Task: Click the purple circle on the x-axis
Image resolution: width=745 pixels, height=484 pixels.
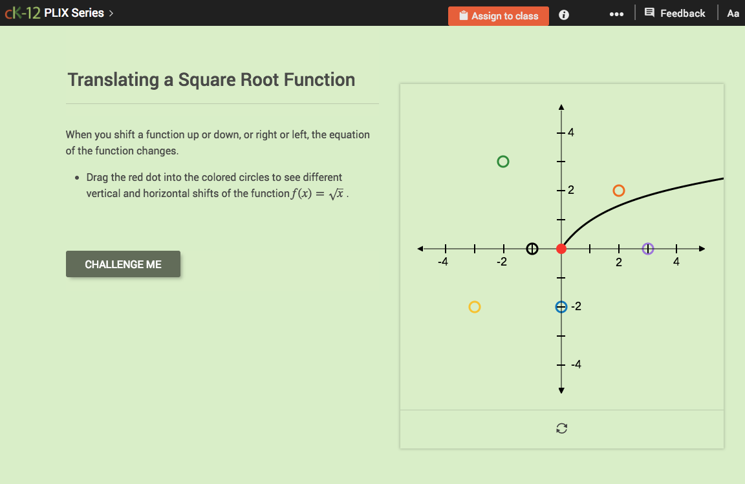Action: click(647, 248)
